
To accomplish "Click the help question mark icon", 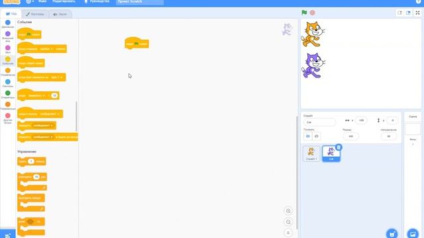I will pyautogui.click(x=418, y=1).
